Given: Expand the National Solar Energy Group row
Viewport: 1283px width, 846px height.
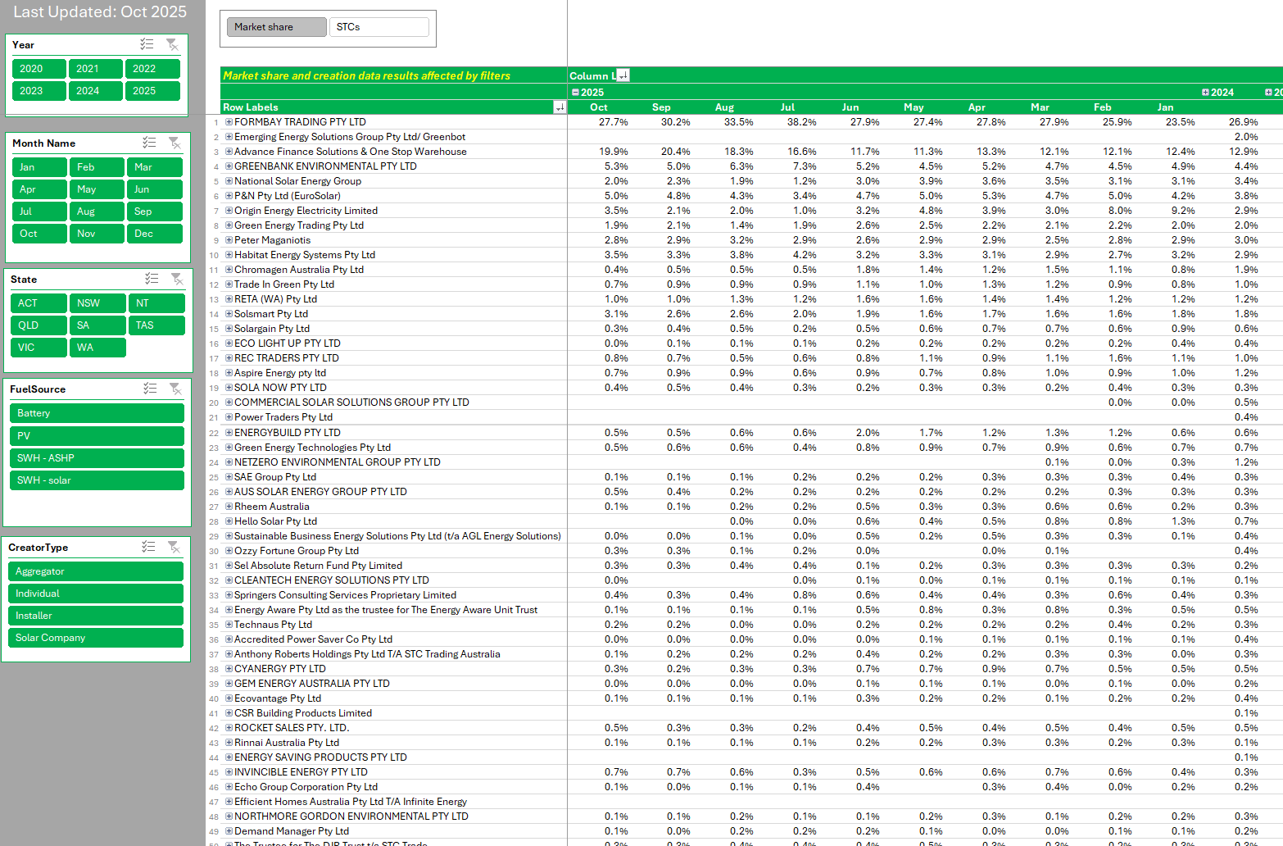Looking at the screenshot, I should point(229,181).
